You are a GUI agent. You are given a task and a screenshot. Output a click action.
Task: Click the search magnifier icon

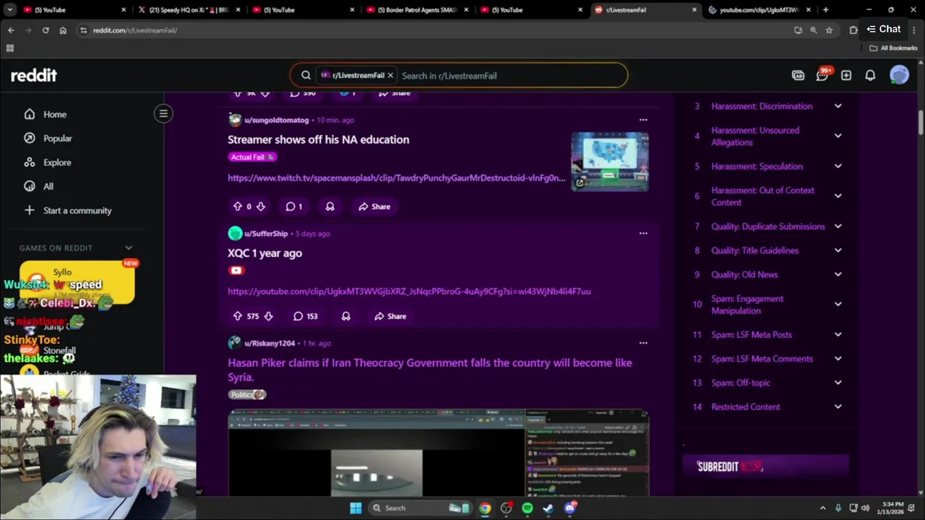click(x=306, y=75)
